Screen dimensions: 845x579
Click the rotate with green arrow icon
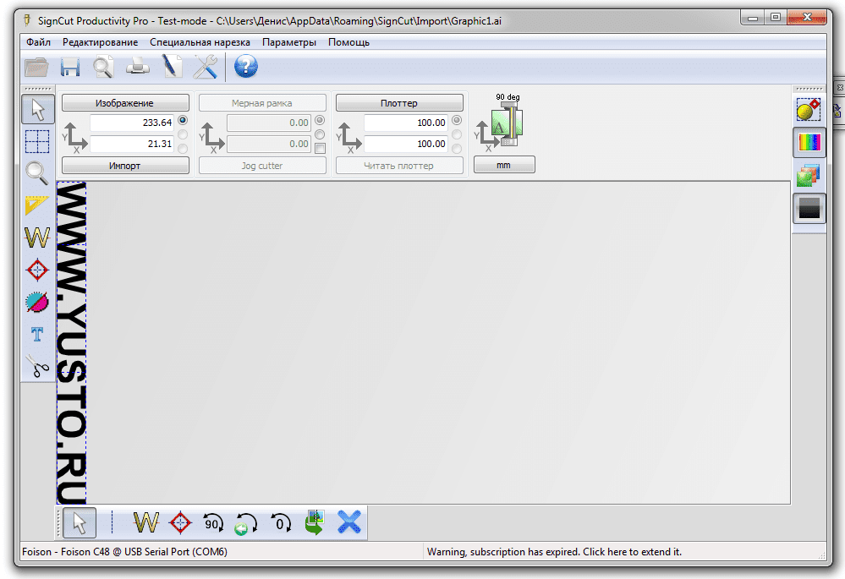[246, 523]
